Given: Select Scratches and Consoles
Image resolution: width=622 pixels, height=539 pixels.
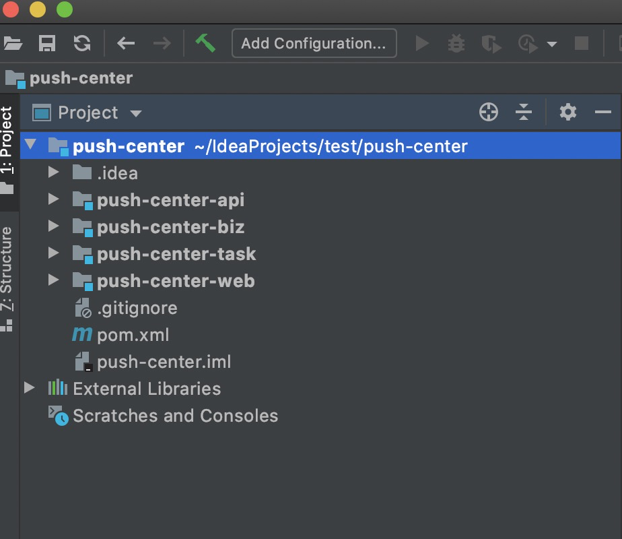Looking at the screenshot, I should [x=175, y=416].
